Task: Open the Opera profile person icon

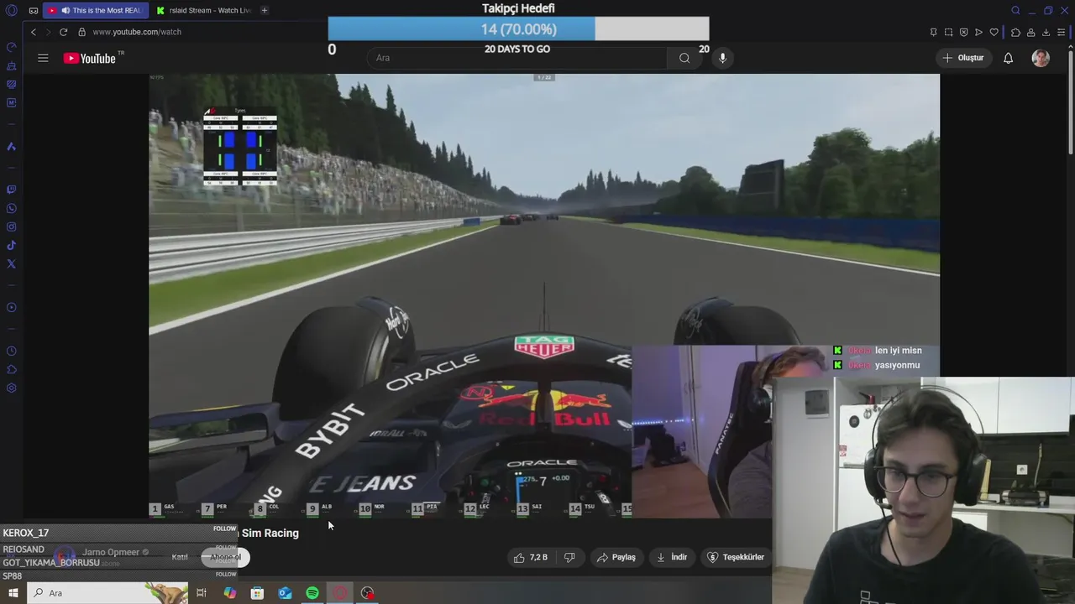Action: (1030, 33)
